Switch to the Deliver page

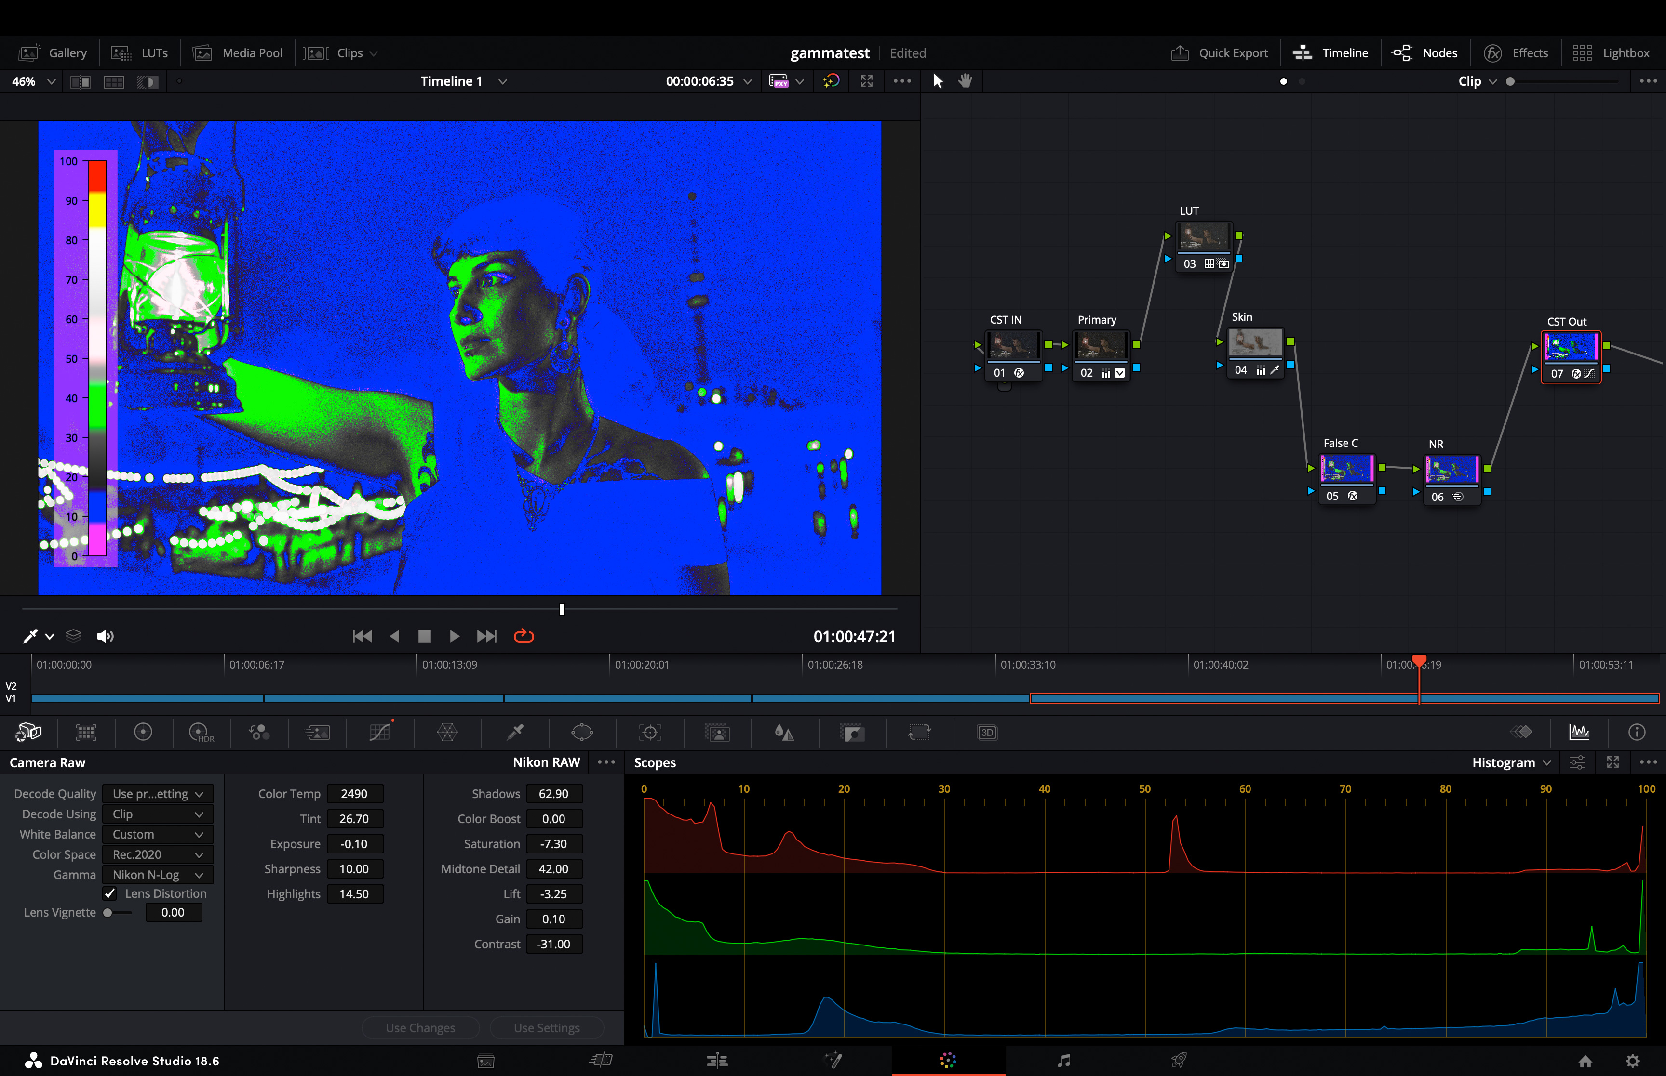point(1179,1061)
